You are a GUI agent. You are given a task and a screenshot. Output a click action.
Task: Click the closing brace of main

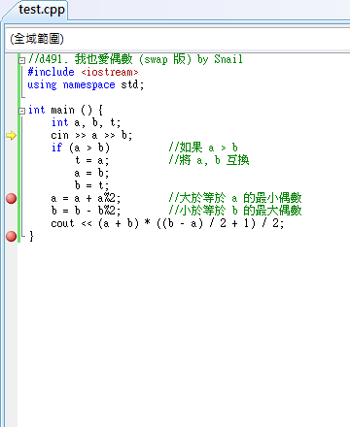[x=31, y=236]
